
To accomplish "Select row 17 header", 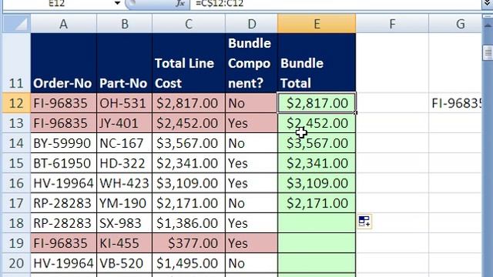I will pyautogui.click(x=17, y=203).
